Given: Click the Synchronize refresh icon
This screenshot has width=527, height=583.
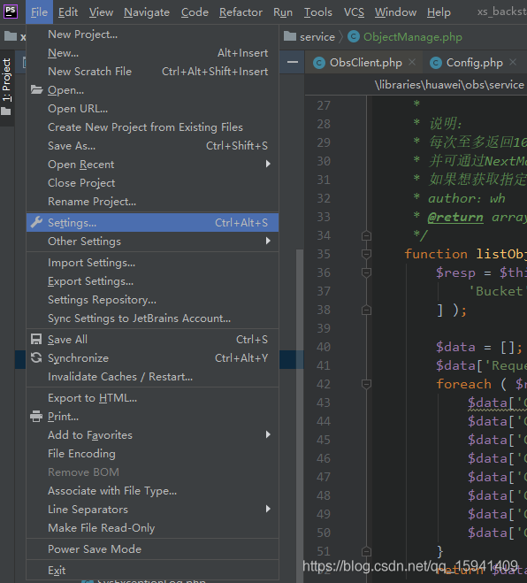Looking at the screenshot, I should [x=36, y=357].
